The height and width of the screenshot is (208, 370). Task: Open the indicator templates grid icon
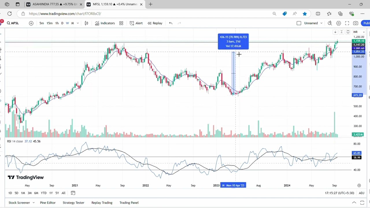[x=121, y=23]
